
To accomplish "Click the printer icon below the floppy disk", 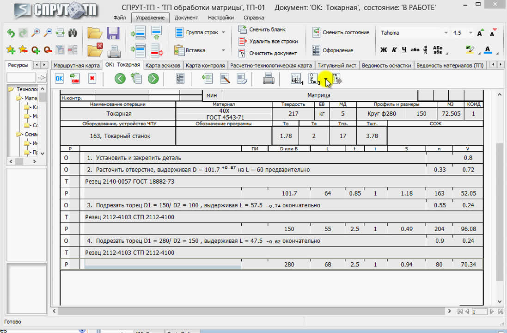I will pos(114,51).
